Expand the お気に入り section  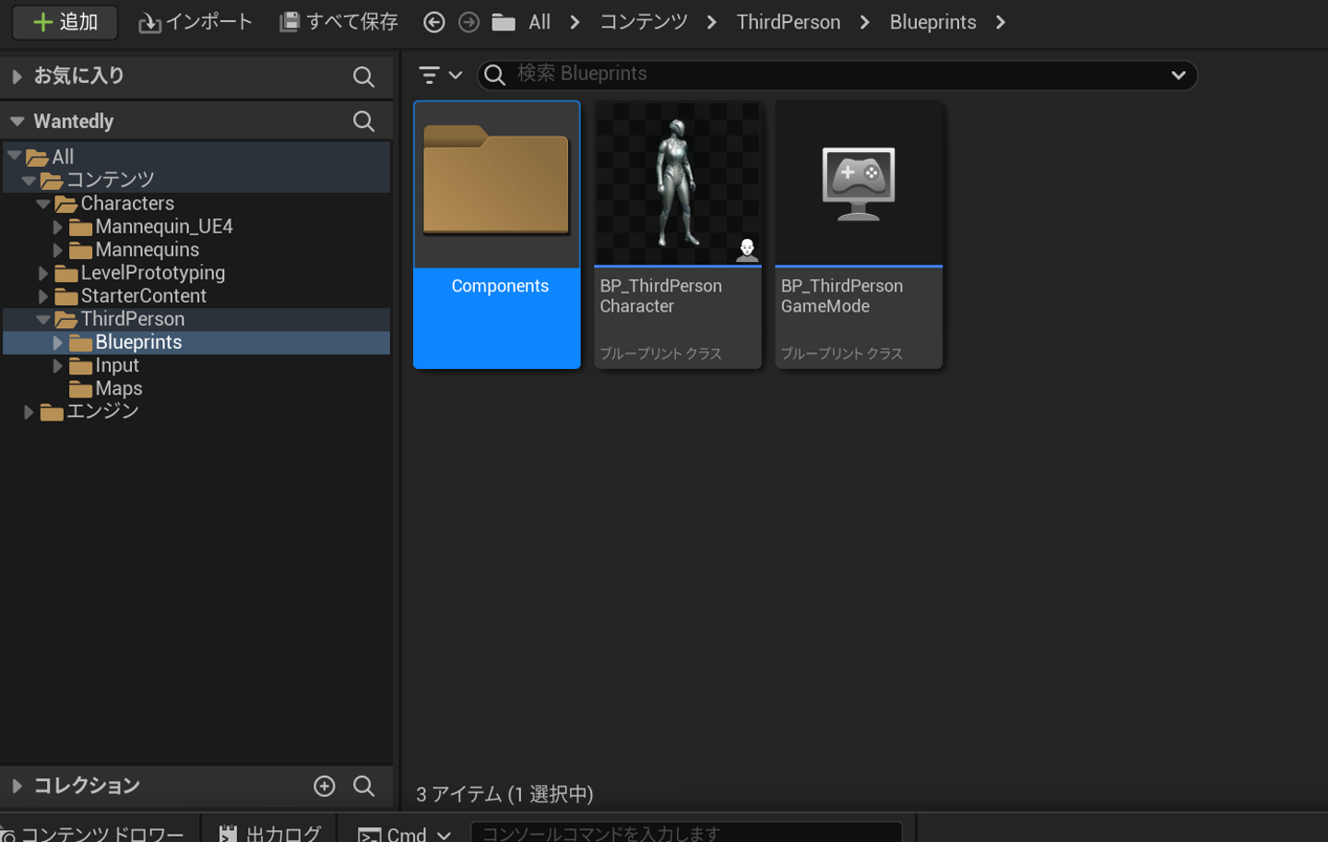coord(17,77)
